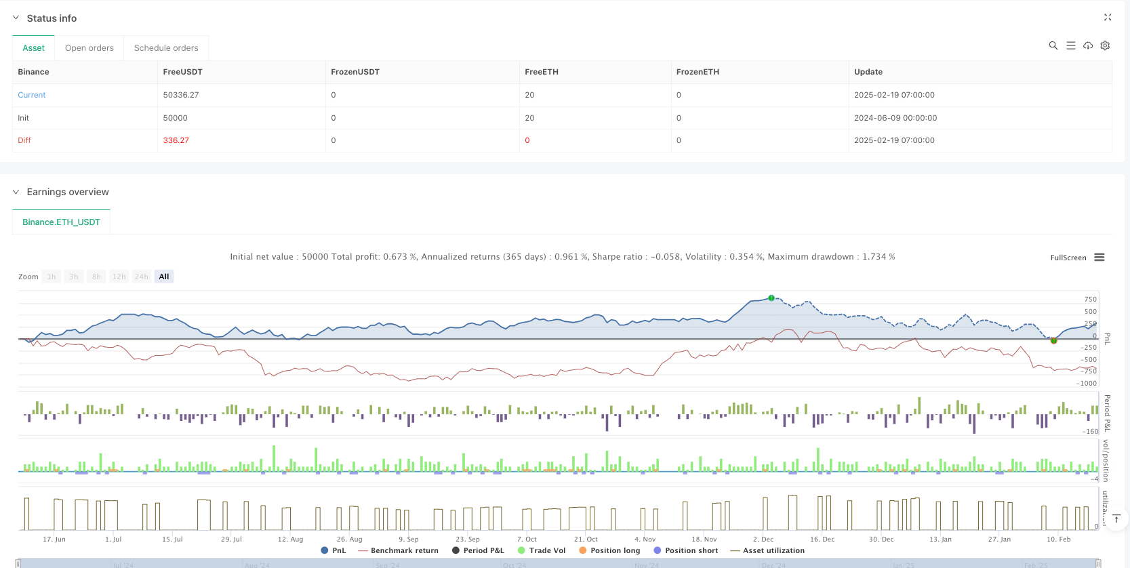The height and width of the screenshot is (568, 1130).
Task: Open the settings gear icon
Action: [1105, 45]
